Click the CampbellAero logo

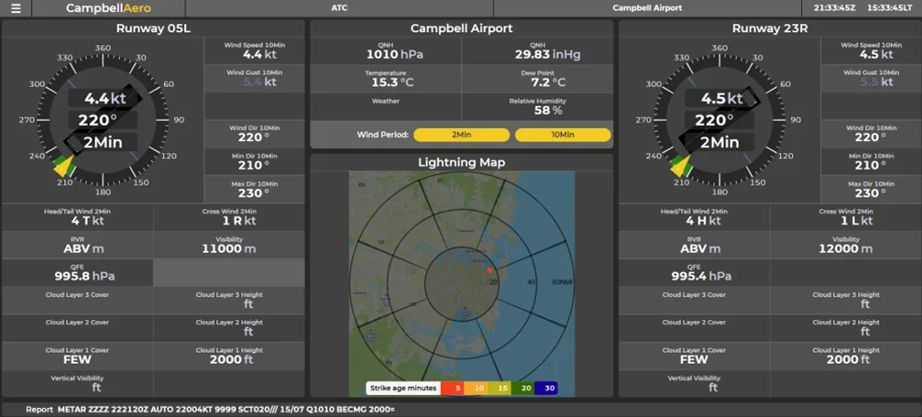click(108, 8)
